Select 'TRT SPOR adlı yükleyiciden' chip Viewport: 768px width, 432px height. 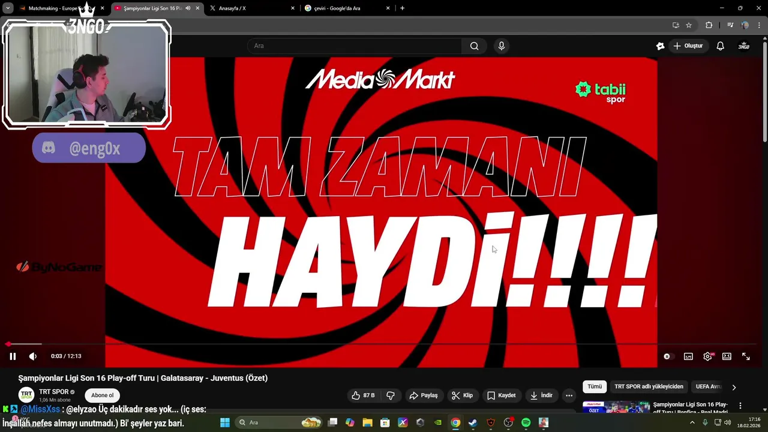(649, 386)
